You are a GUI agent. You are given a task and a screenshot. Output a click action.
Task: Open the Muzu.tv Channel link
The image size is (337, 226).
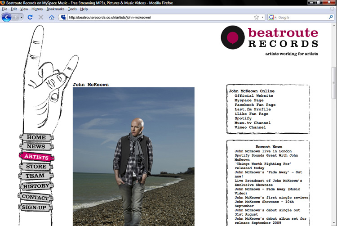tap(253, 123)
